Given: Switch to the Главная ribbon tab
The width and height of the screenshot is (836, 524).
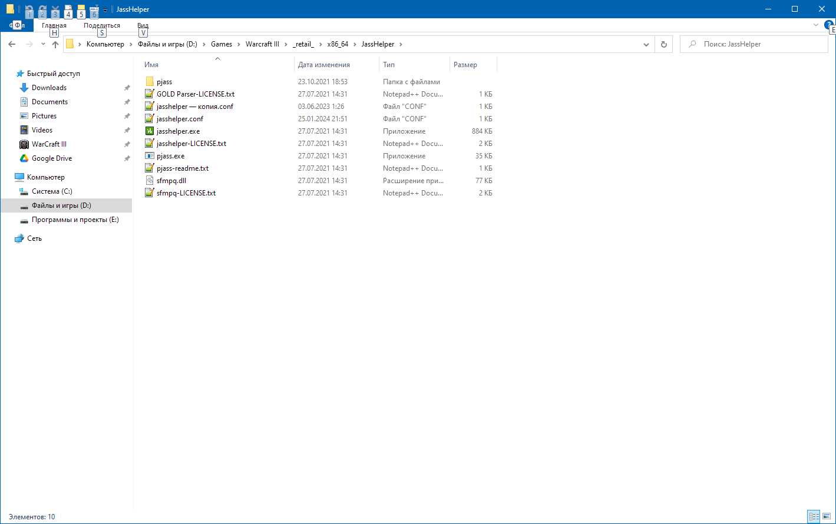Looking at the screenshot, I should pos(54,25).
